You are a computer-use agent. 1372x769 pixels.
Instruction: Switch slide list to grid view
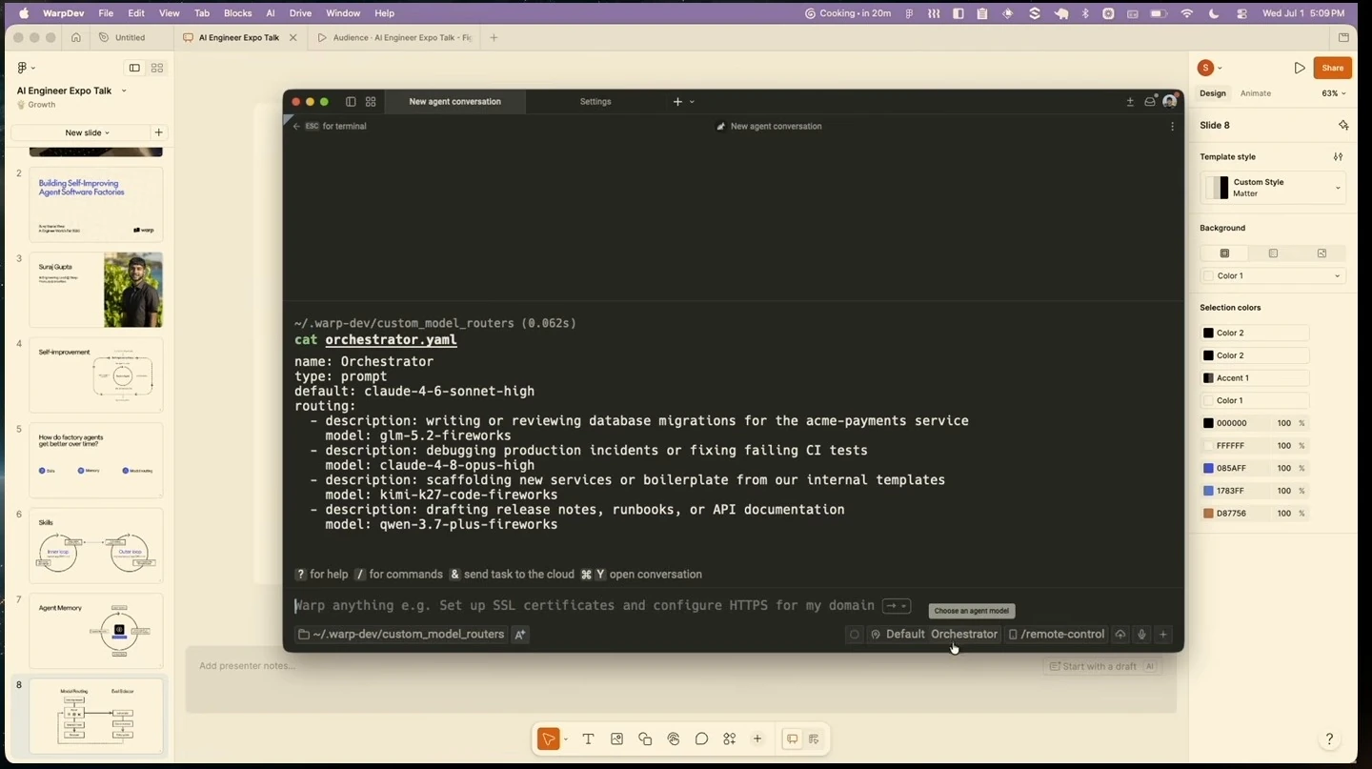[x=157, y=68]
